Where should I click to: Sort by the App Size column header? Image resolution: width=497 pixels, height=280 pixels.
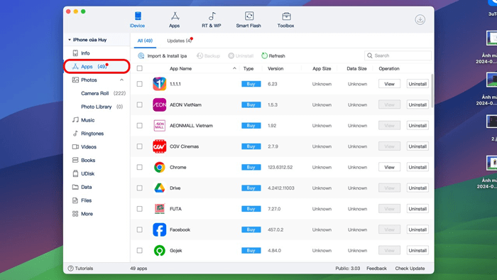pos(322,68)
